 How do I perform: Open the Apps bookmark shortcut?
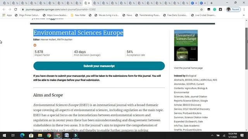coord(7,15)
